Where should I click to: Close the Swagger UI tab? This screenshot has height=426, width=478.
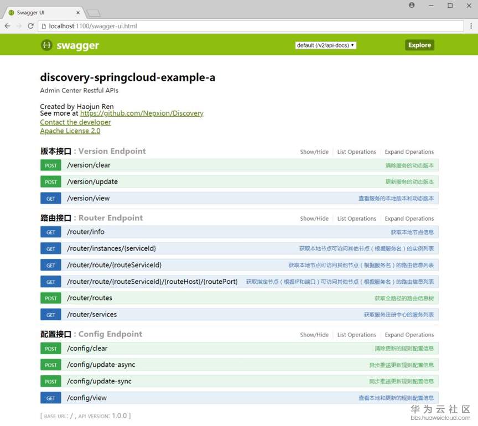[78, 13]
